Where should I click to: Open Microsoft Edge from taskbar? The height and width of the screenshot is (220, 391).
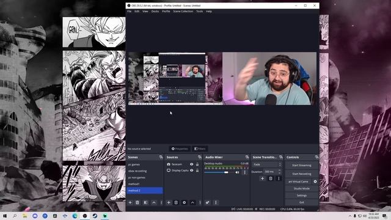coord(75,216)
